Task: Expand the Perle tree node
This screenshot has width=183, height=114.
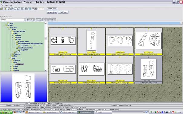Action: tap(10, 68)
